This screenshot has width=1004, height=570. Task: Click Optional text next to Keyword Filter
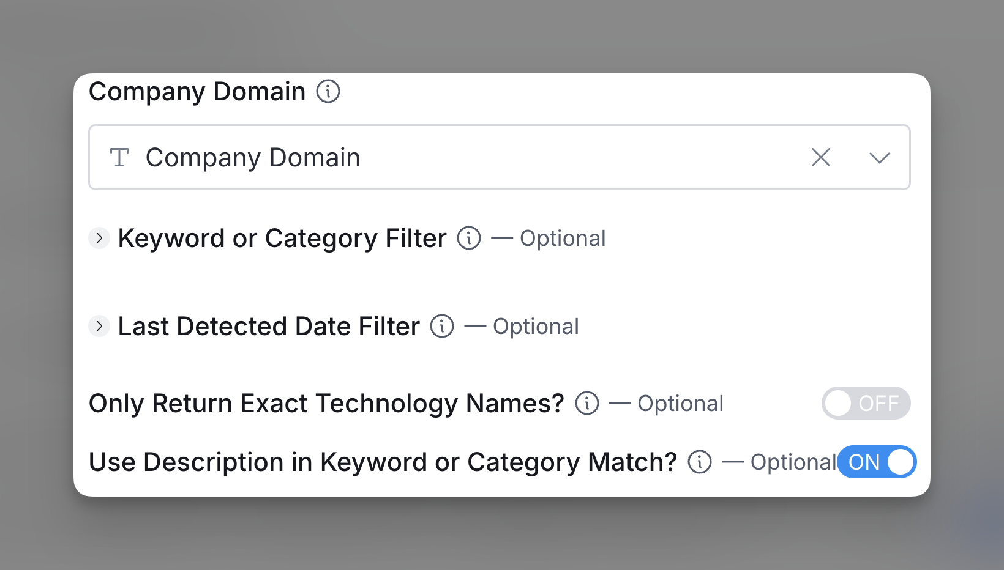(x=563, y=238)
